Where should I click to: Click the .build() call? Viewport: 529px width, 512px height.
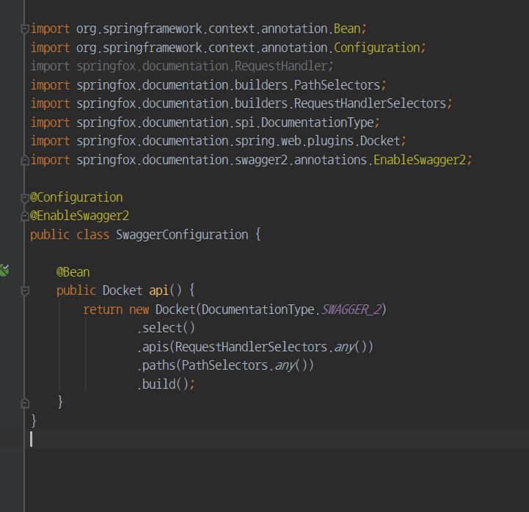point(166,384)
